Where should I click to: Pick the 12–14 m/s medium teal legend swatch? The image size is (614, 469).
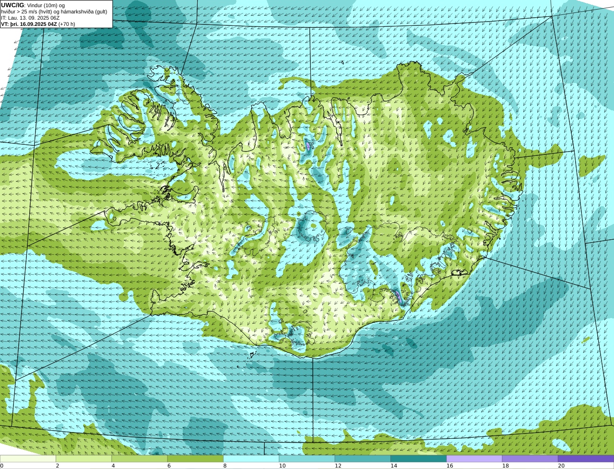(363, 458)
